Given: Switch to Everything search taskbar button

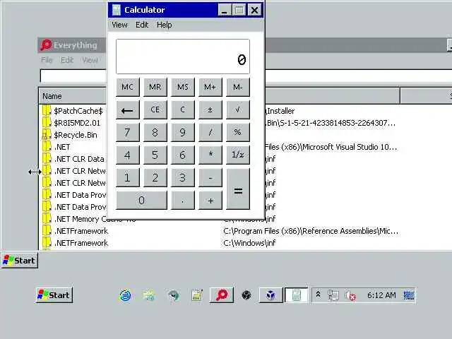Looking at the screenshot, I should [x=221, y=295].
